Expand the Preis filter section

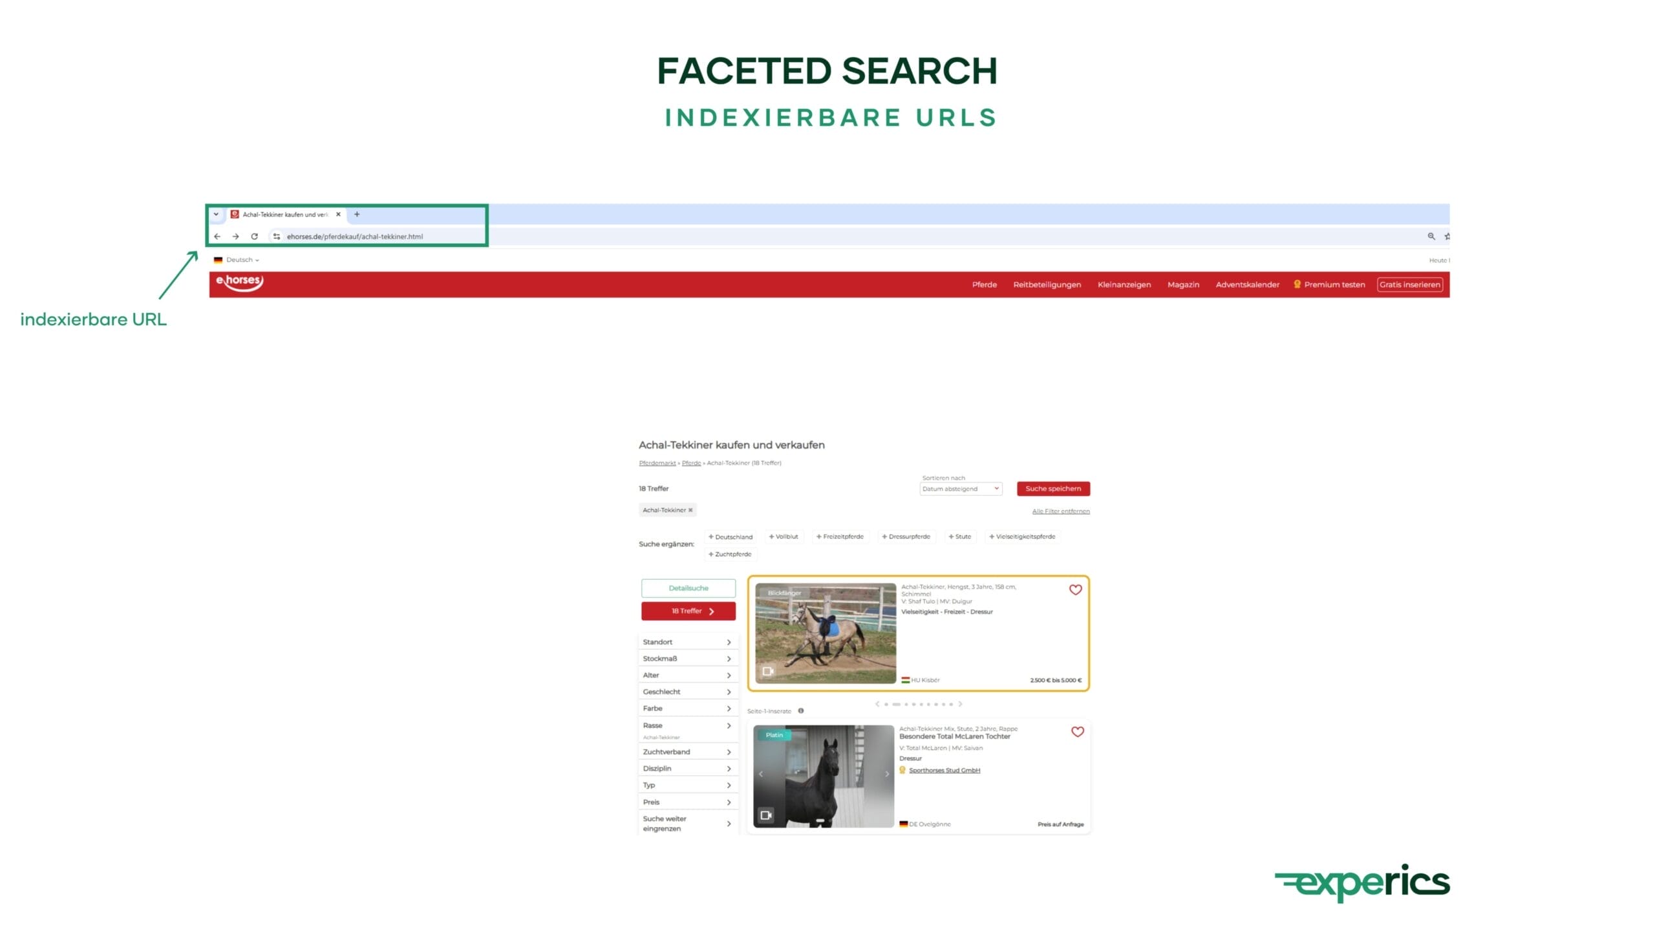coord(688,802)
